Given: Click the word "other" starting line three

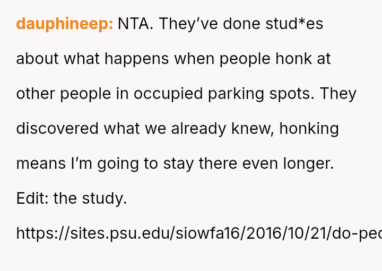Looking at the screenshot, I should (36, 94).
